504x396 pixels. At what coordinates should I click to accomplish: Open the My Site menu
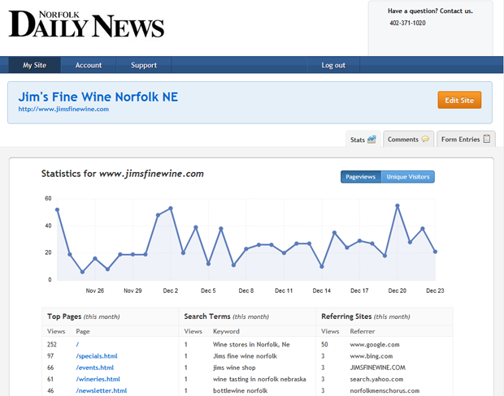click(x=34, y=65)
